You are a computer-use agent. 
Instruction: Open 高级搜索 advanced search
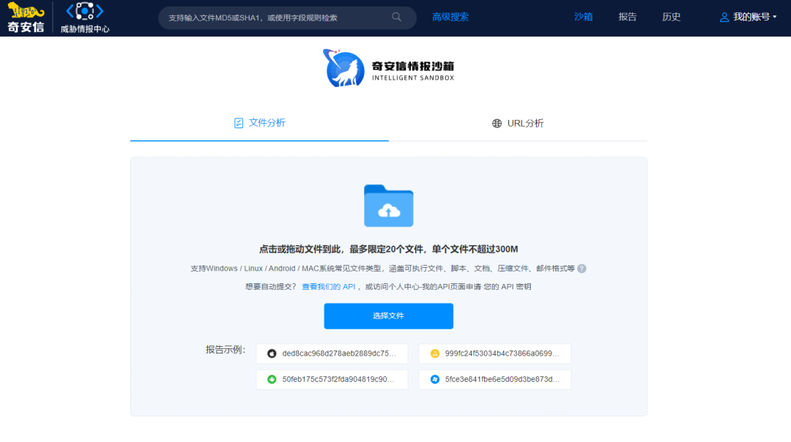[450, 17]
